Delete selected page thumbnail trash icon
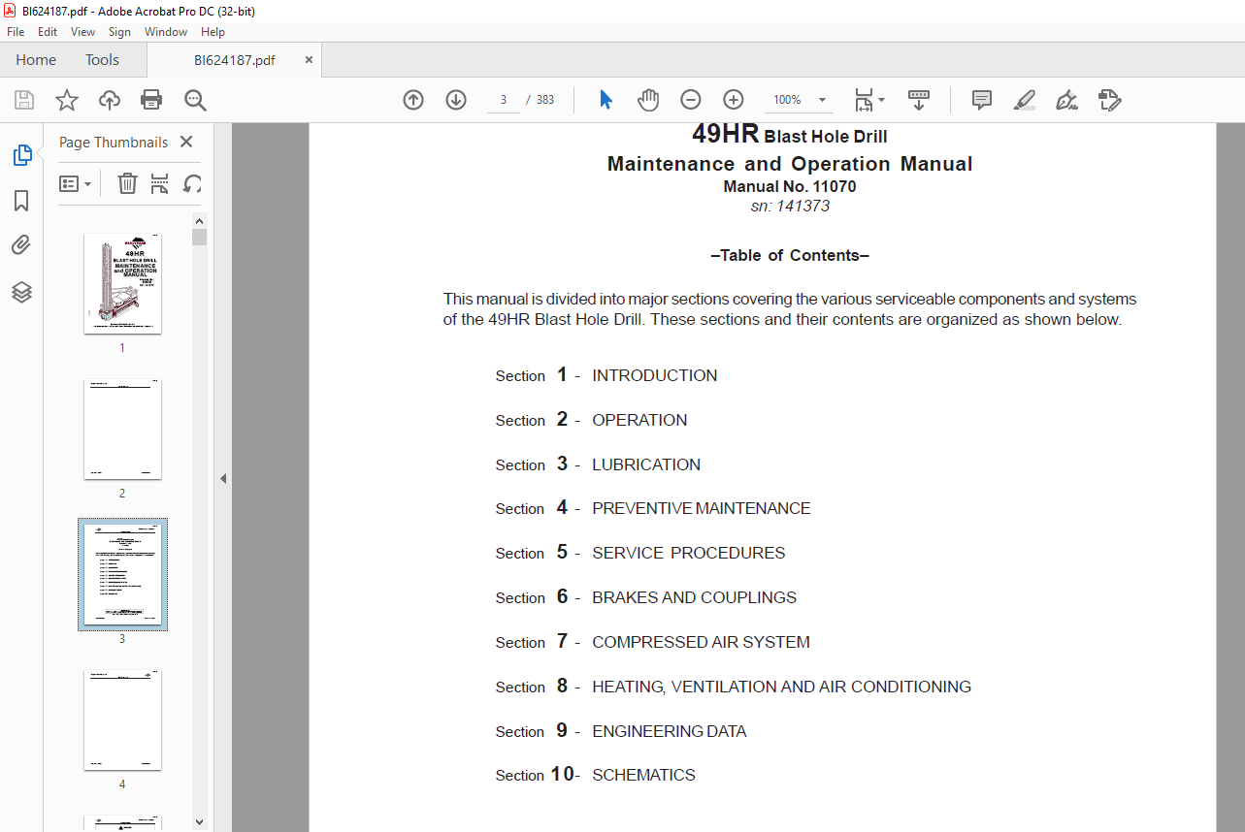This screenshot has width=1245, height=832. [127, 183]
